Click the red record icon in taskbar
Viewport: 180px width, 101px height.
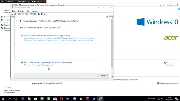click(x=87, y=98)
